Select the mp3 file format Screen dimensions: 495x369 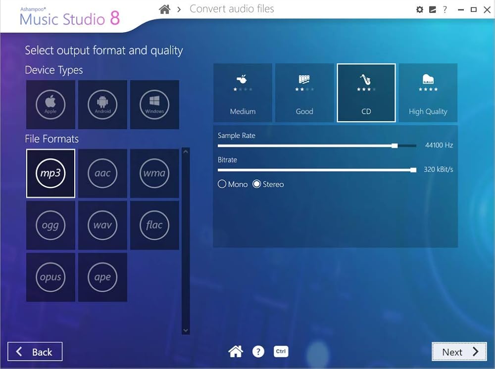[x=50, y=174]
